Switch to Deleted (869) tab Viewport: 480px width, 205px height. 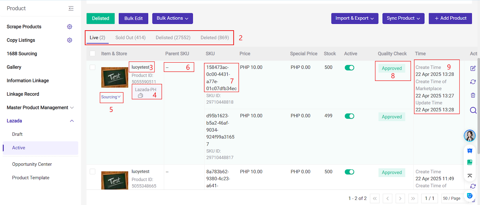(x=215, y=38)
